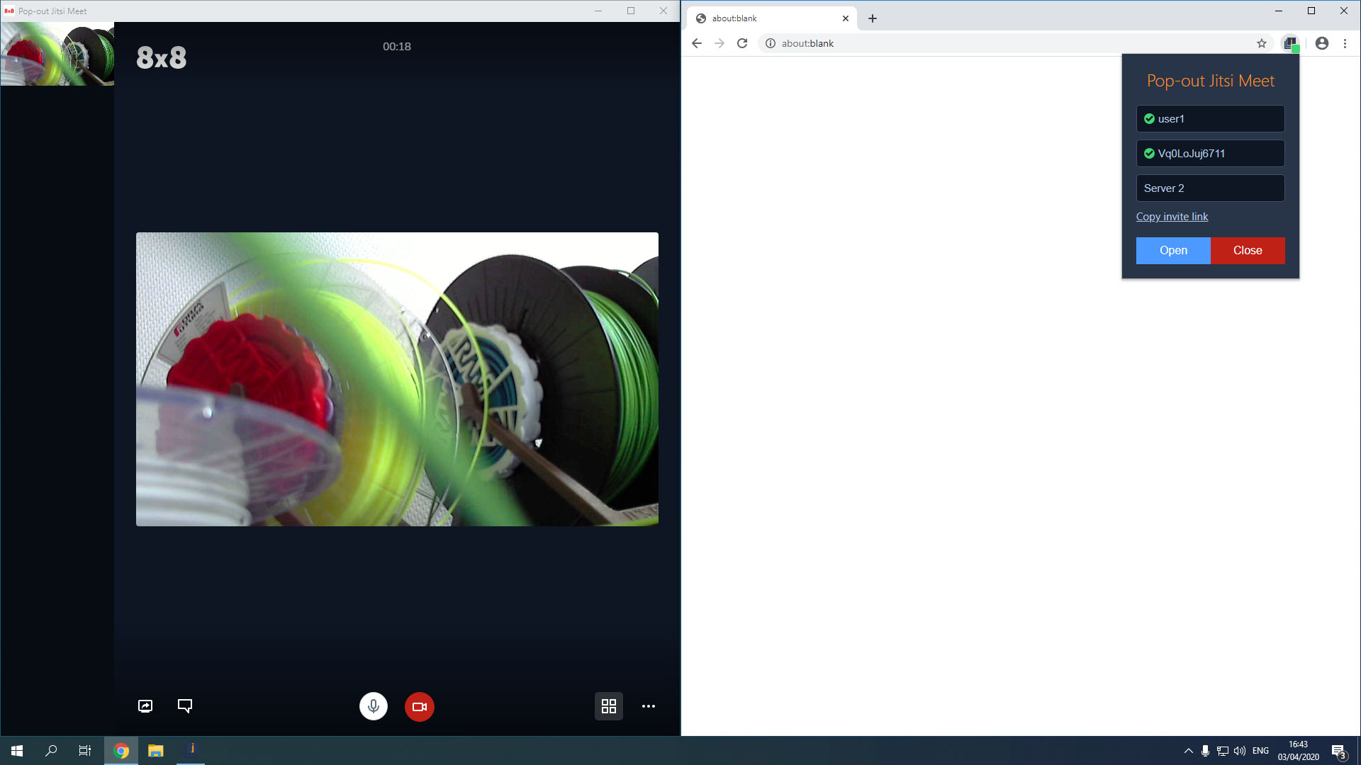This screenshot has height=765, width=1361.
Task: Open the Chrome profile account icon
Action: (x=1322, y=43)
